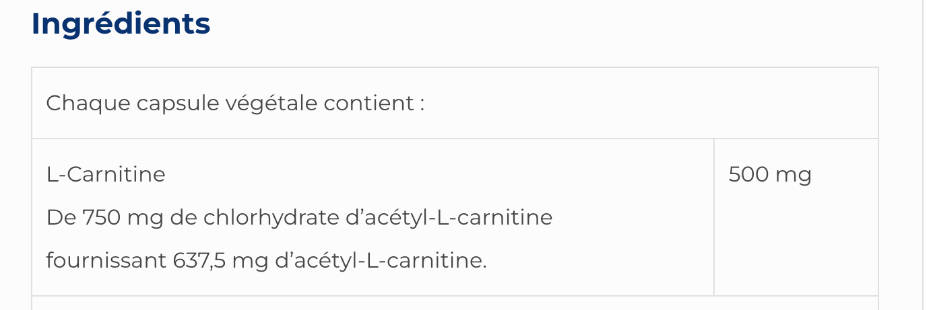Click empty space below "500 mg" in dosage cell

click(x=795, y=249)
